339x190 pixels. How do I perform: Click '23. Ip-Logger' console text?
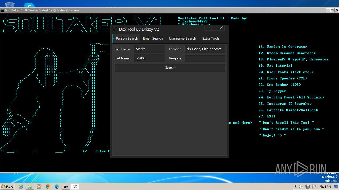pyautogui.click(x=272, y=91)
